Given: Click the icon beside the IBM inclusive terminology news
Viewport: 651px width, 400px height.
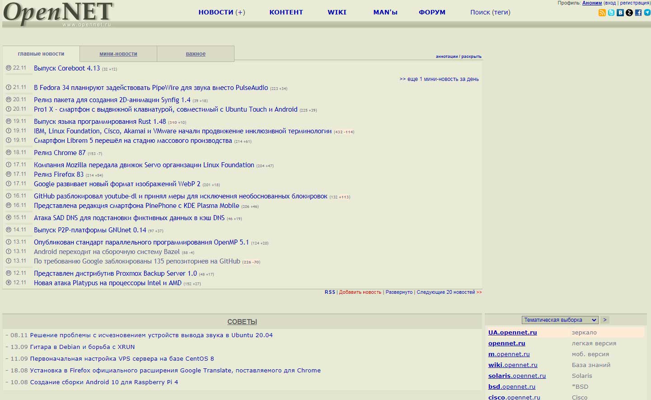Looking at the screenshot, I should pyautogui.click(x=9, y=131).
